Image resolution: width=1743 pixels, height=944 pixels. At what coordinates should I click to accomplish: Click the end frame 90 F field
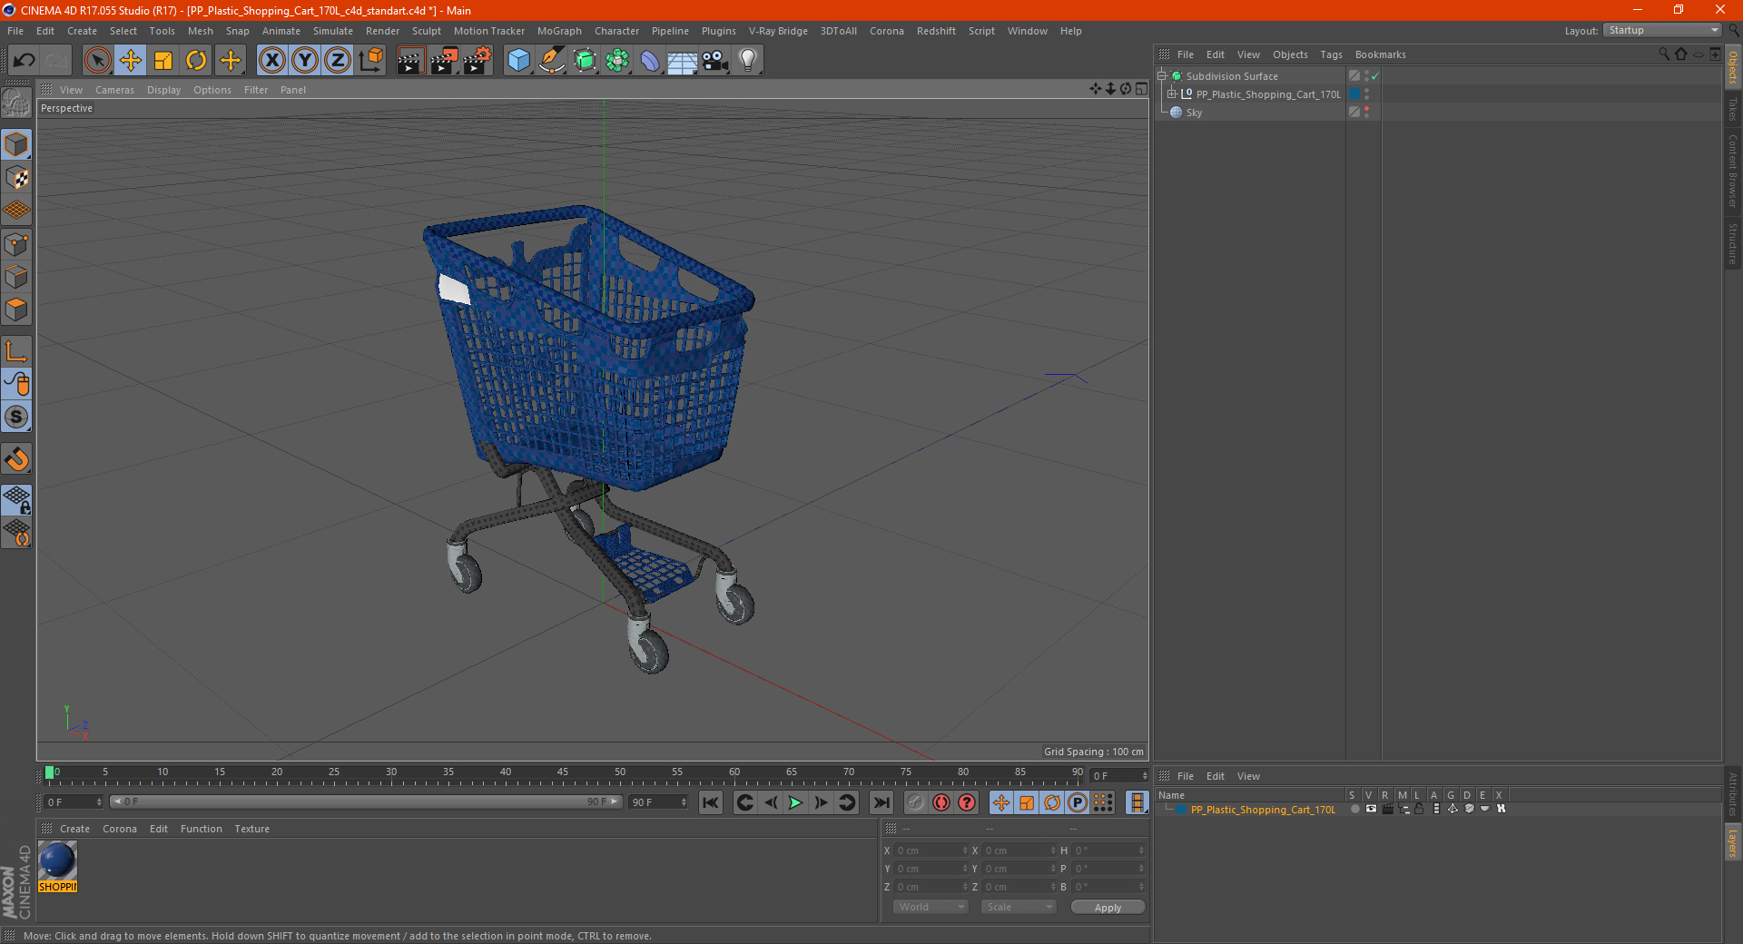(658, 802)
